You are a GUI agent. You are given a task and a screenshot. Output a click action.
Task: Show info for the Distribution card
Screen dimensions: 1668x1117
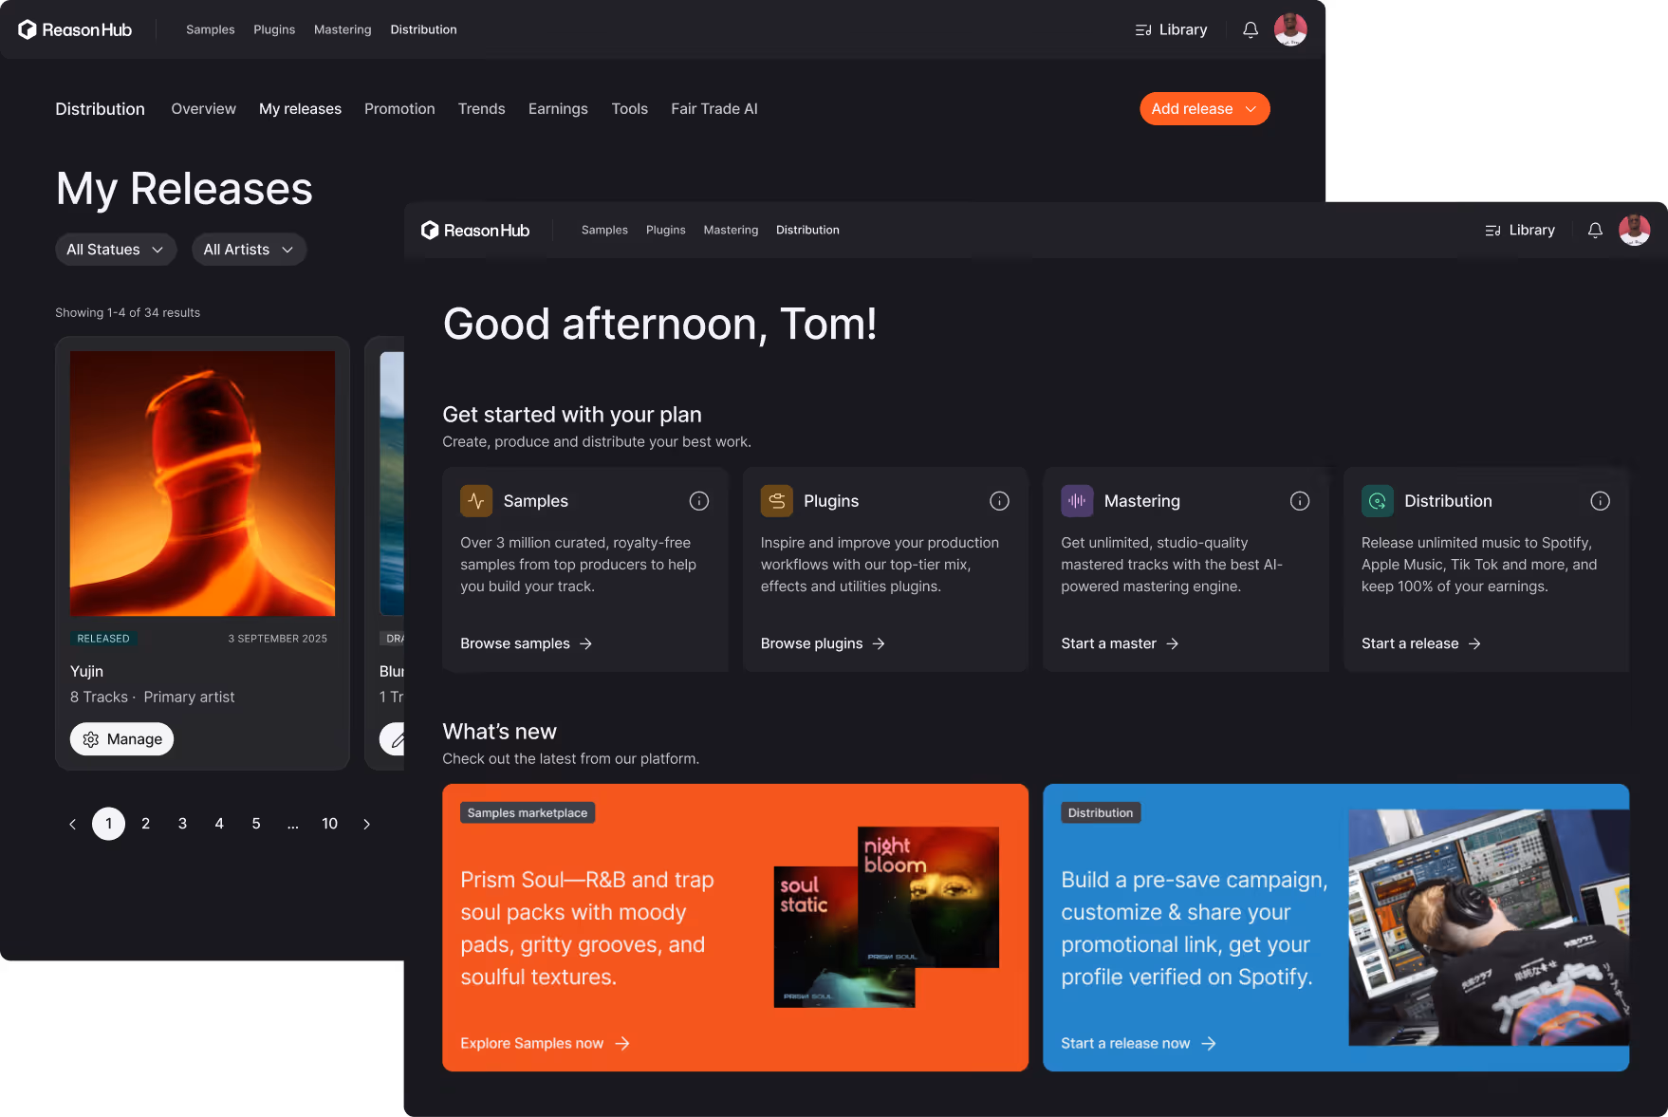point(1600,501)
